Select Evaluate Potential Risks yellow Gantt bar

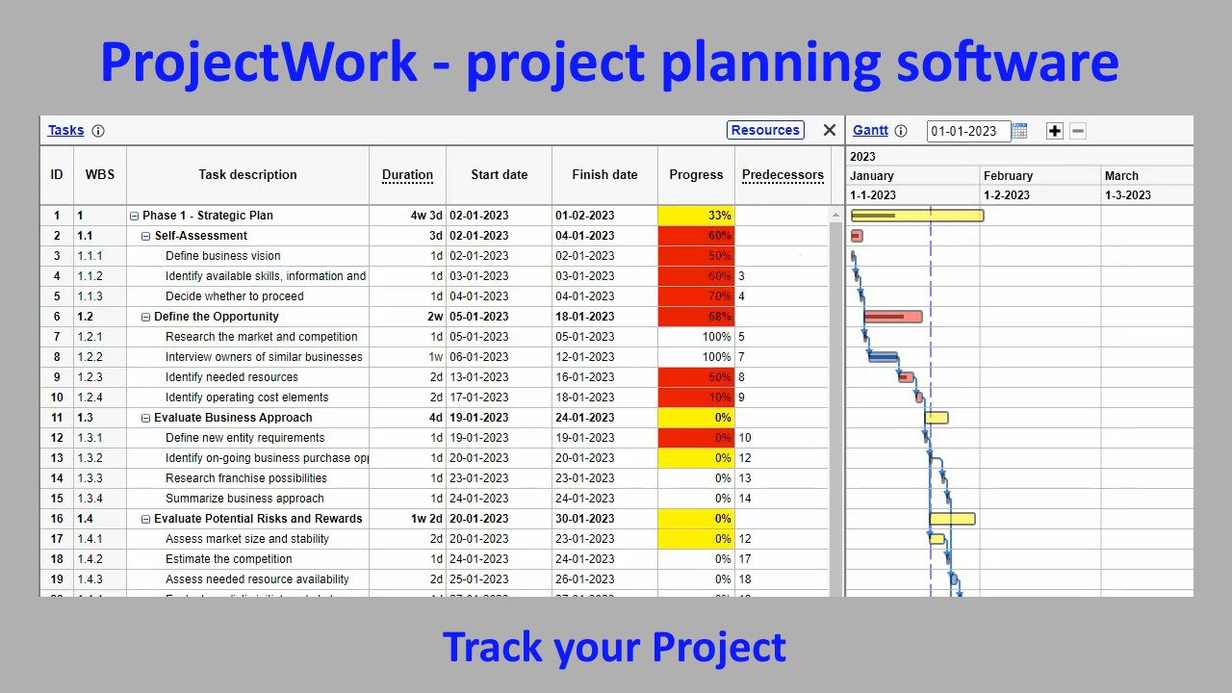point(952,519)
